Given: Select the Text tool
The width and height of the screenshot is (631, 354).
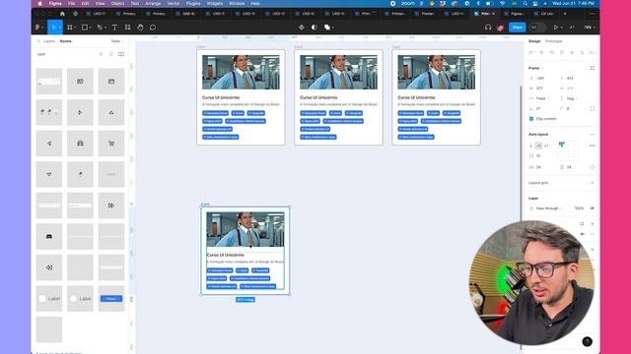Looking at the screenshot, I should [114, 28].
